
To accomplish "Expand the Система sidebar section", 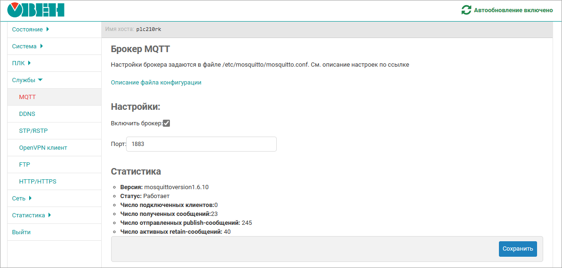I will coord(27,46).
